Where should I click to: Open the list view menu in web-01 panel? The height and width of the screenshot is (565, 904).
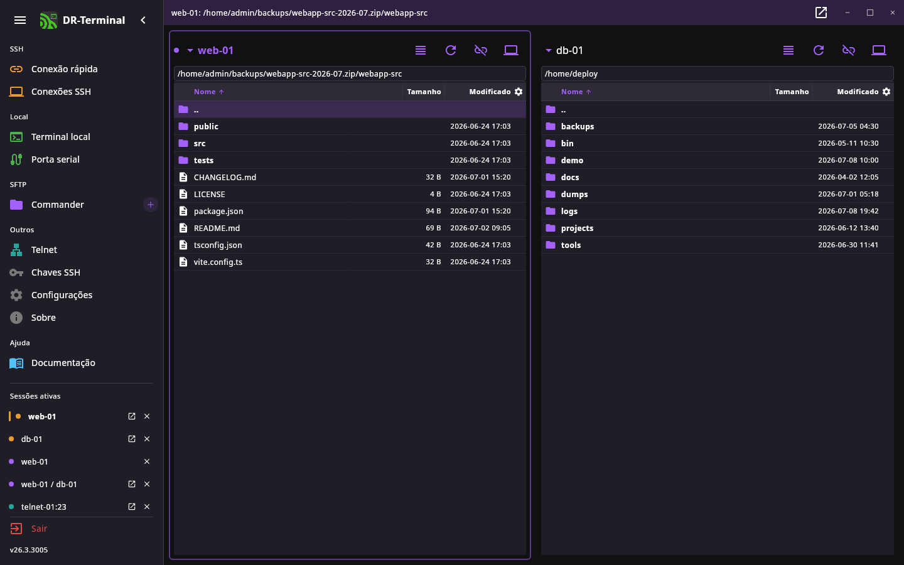tap(421, 50)
